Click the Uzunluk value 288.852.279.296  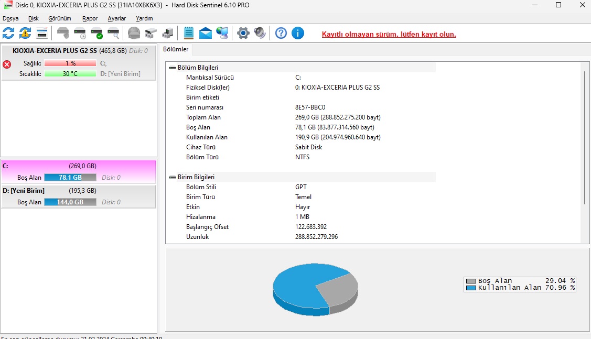317,237
